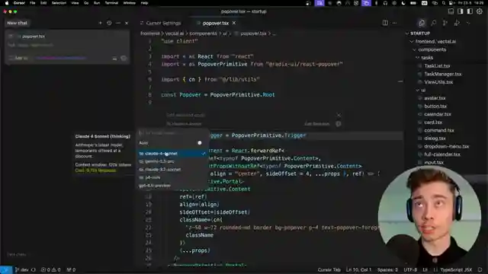Open chat panel more options ellipsis
This screenshot has width=488, height=274.
[118, 23]
